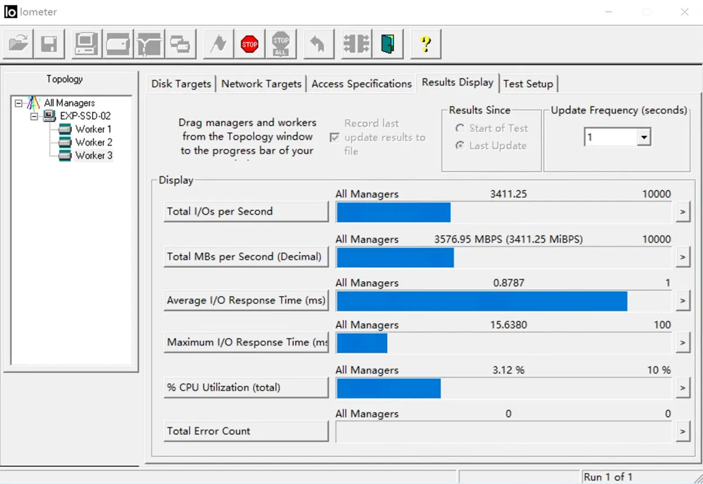703x484 pixels.
Task: Click Run 1 of 1 status text
Action: (608, 476)
